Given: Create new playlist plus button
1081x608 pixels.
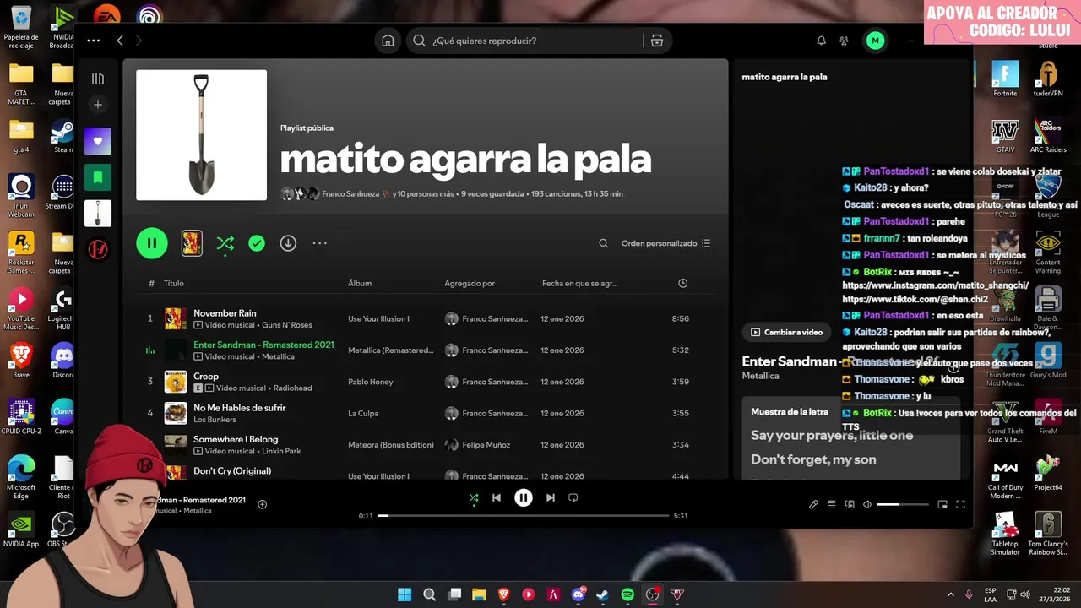Looking at the screenshot, I should [x=98, y=105].
